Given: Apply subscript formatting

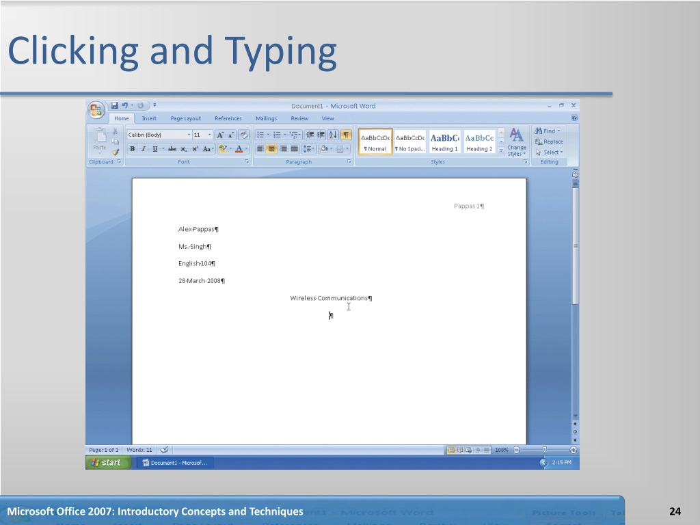Looking at the screenshot, I should pos(184,149).
